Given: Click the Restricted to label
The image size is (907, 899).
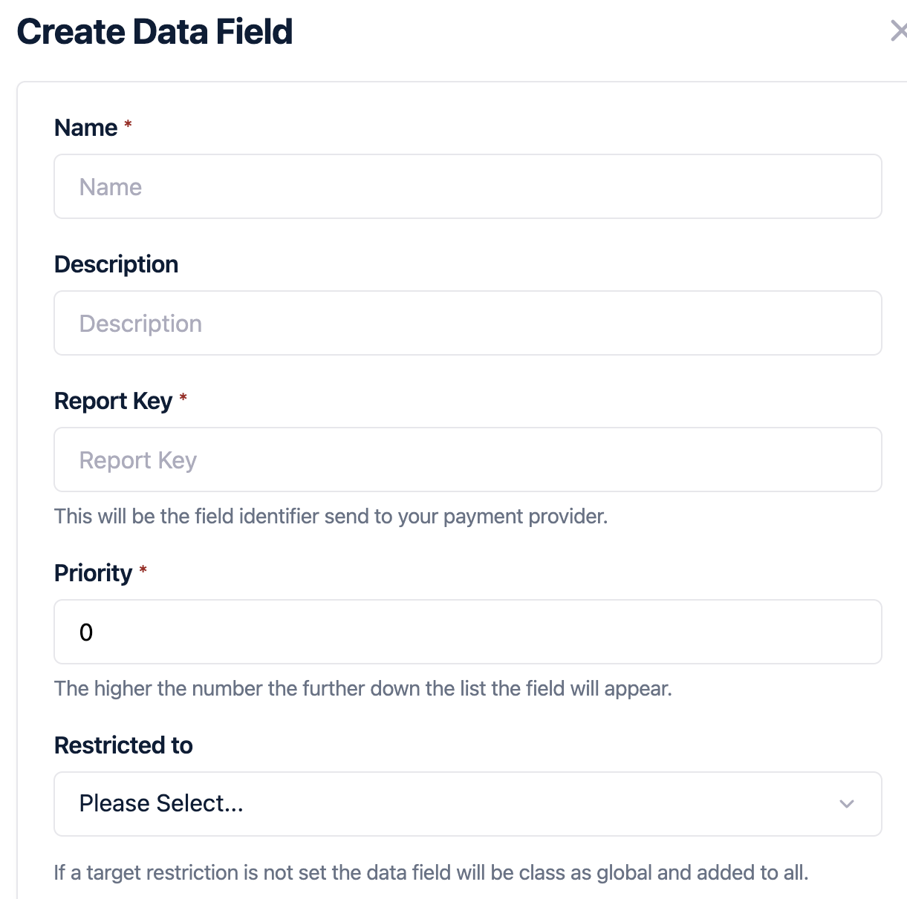Looking at the screenshot, I should pyautogui.click(x=123, y=745).
